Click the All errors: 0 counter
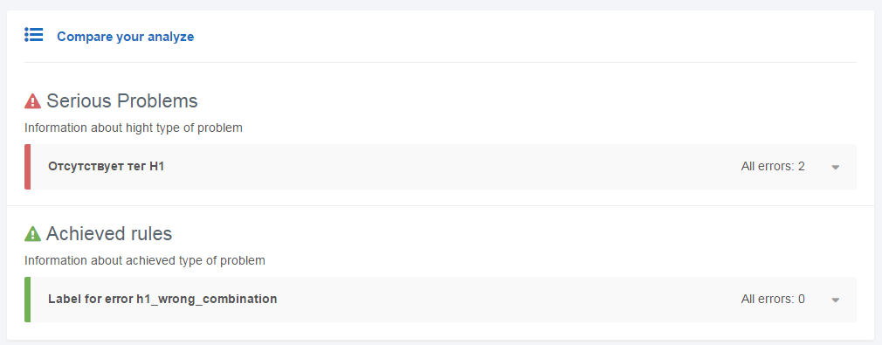Image resolution: width=882 pixels, height=345 pixels. tap(773, 300)
